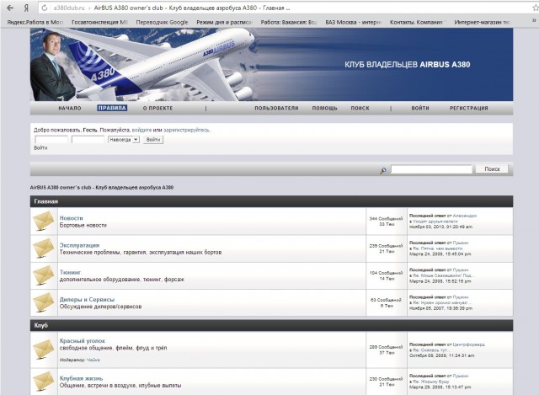Screen dimensions: 539x395
Task: Open Центрфорвард last poster link
Action: click(468, 344)
